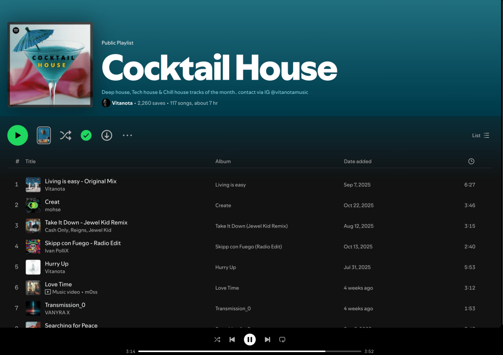
Task: Seek using the playback progress bar
Action: [x=250, y=351]
